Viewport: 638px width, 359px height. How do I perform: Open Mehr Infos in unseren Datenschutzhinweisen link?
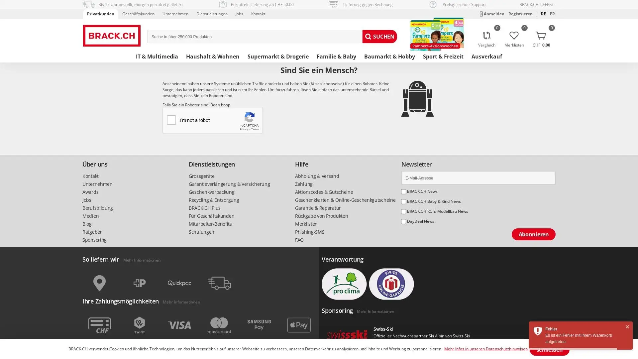486,349
